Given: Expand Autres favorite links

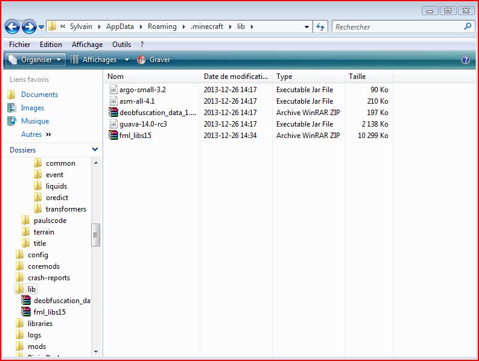Looking at the screenshot, I should 36,134.
